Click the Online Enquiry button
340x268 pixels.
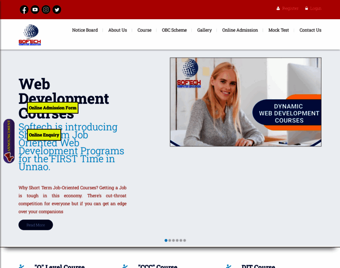coord(44,135)
